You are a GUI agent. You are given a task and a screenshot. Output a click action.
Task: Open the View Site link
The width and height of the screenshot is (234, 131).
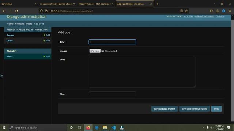(x=188, y=16)
